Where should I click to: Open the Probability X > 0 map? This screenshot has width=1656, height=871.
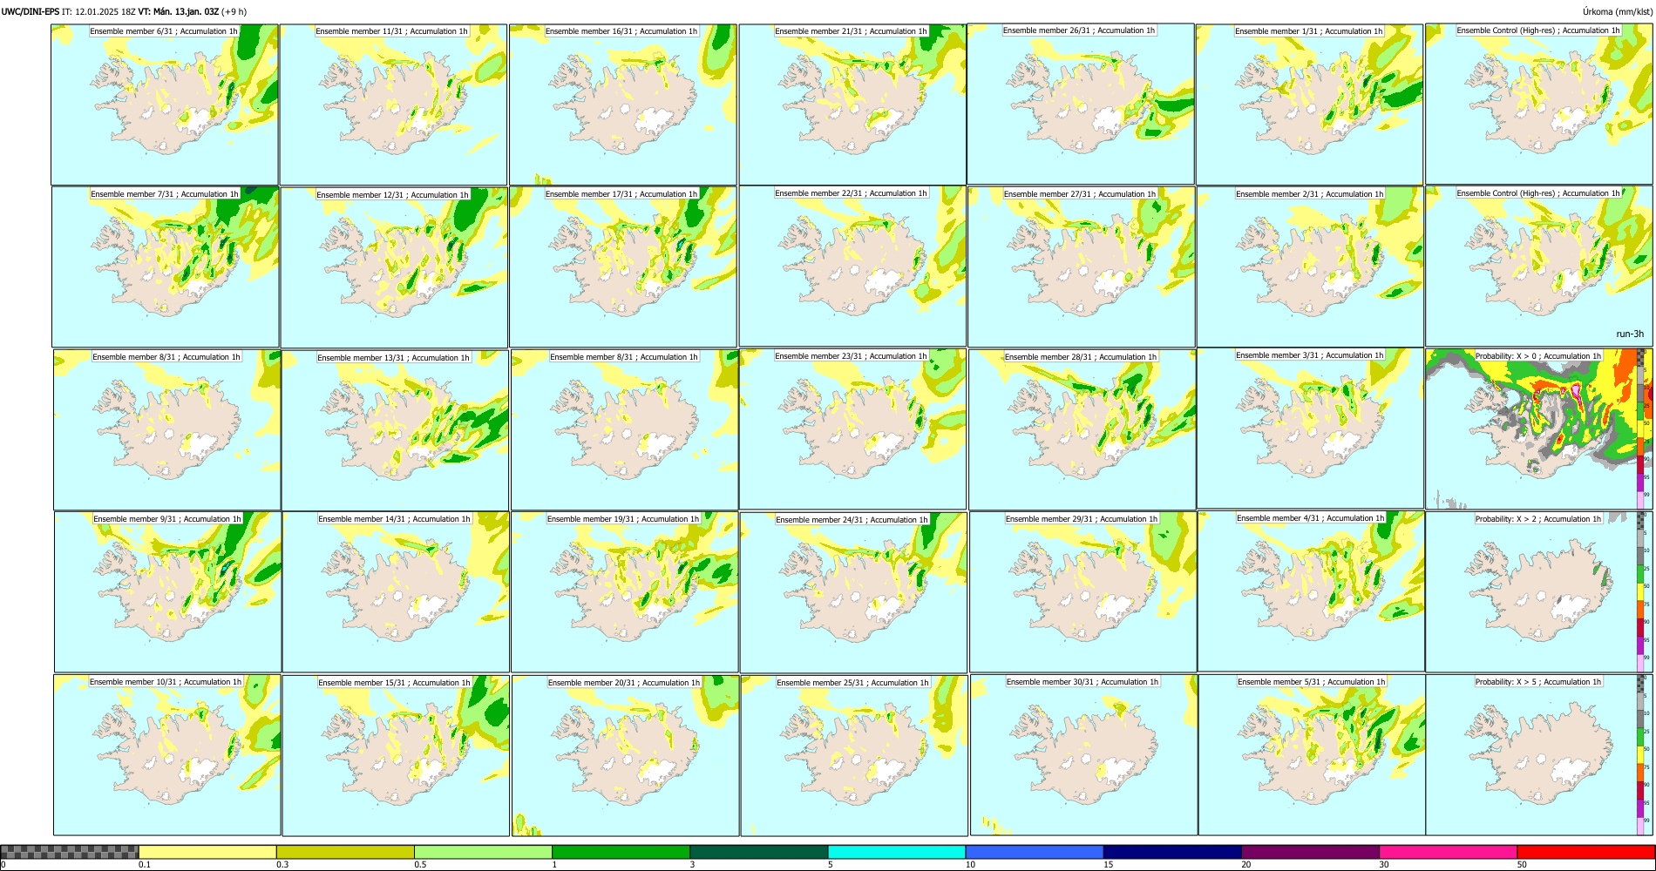(1538, 429)
